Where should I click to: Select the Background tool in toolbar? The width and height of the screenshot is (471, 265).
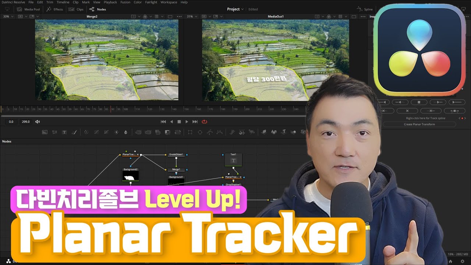tap(45, 132)
